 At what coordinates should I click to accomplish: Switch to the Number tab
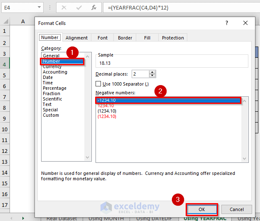coord(50,37)
